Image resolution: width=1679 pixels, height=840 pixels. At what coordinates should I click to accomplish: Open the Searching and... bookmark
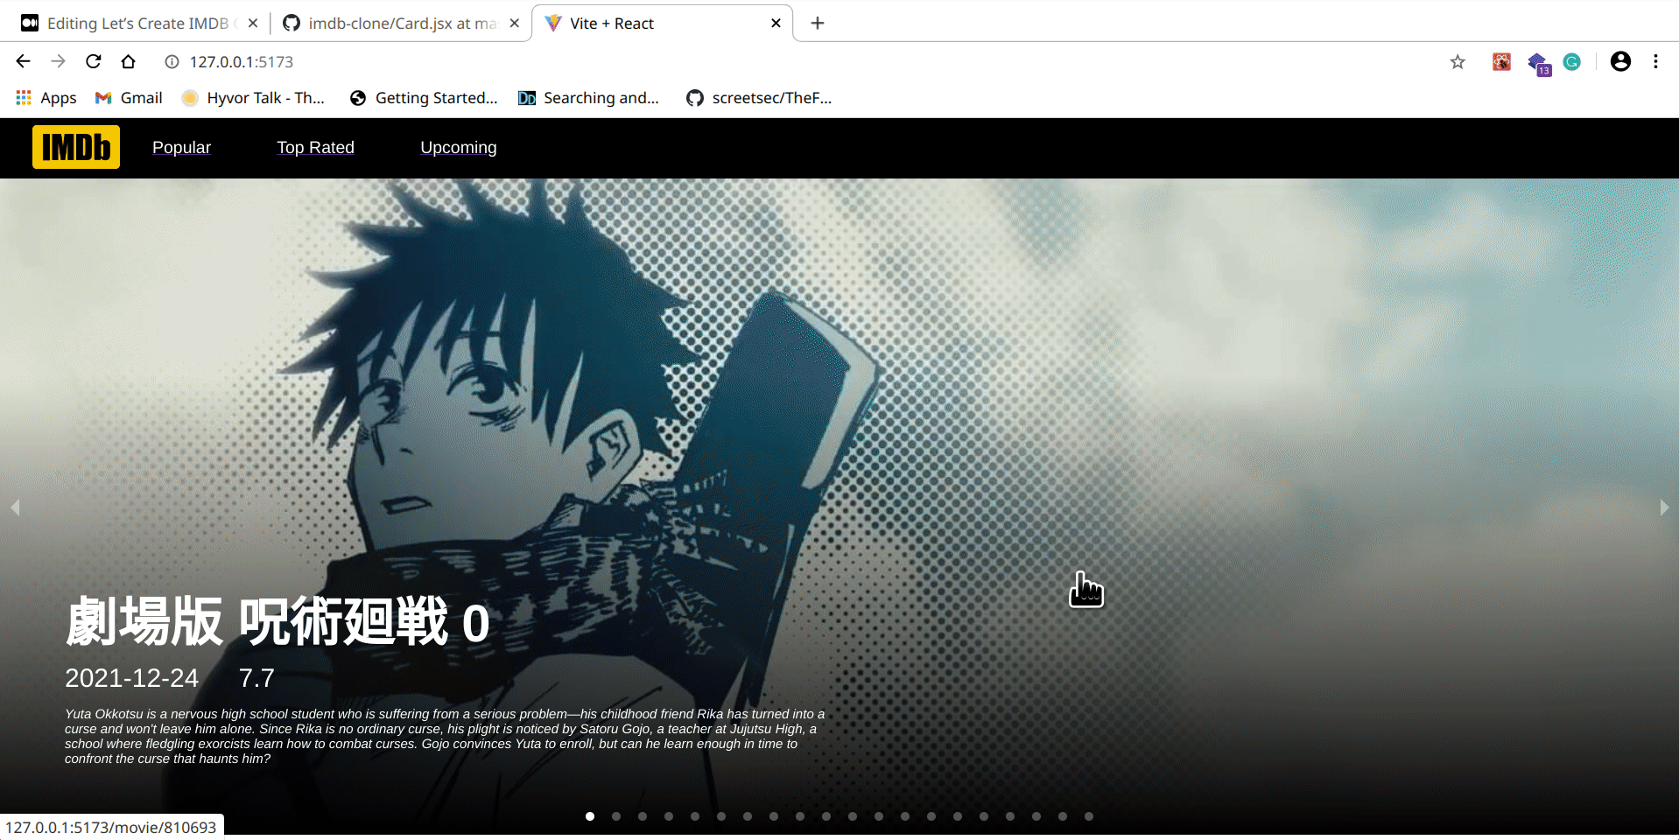(588, 98)
